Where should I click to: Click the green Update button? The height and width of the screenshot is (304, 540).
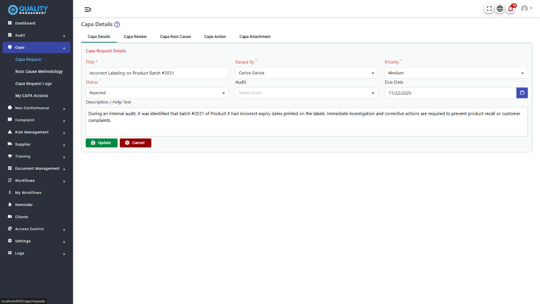click(x=101, y=143)
